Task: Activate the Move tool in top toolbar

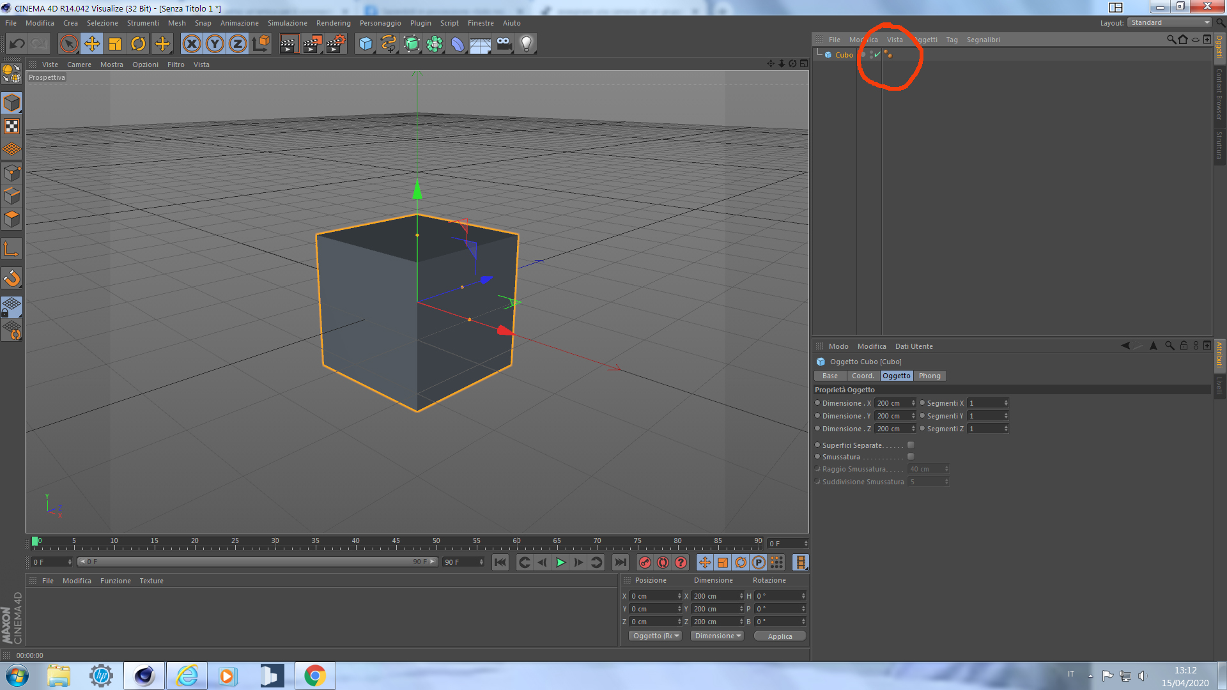Action: [x=92, y=43]
